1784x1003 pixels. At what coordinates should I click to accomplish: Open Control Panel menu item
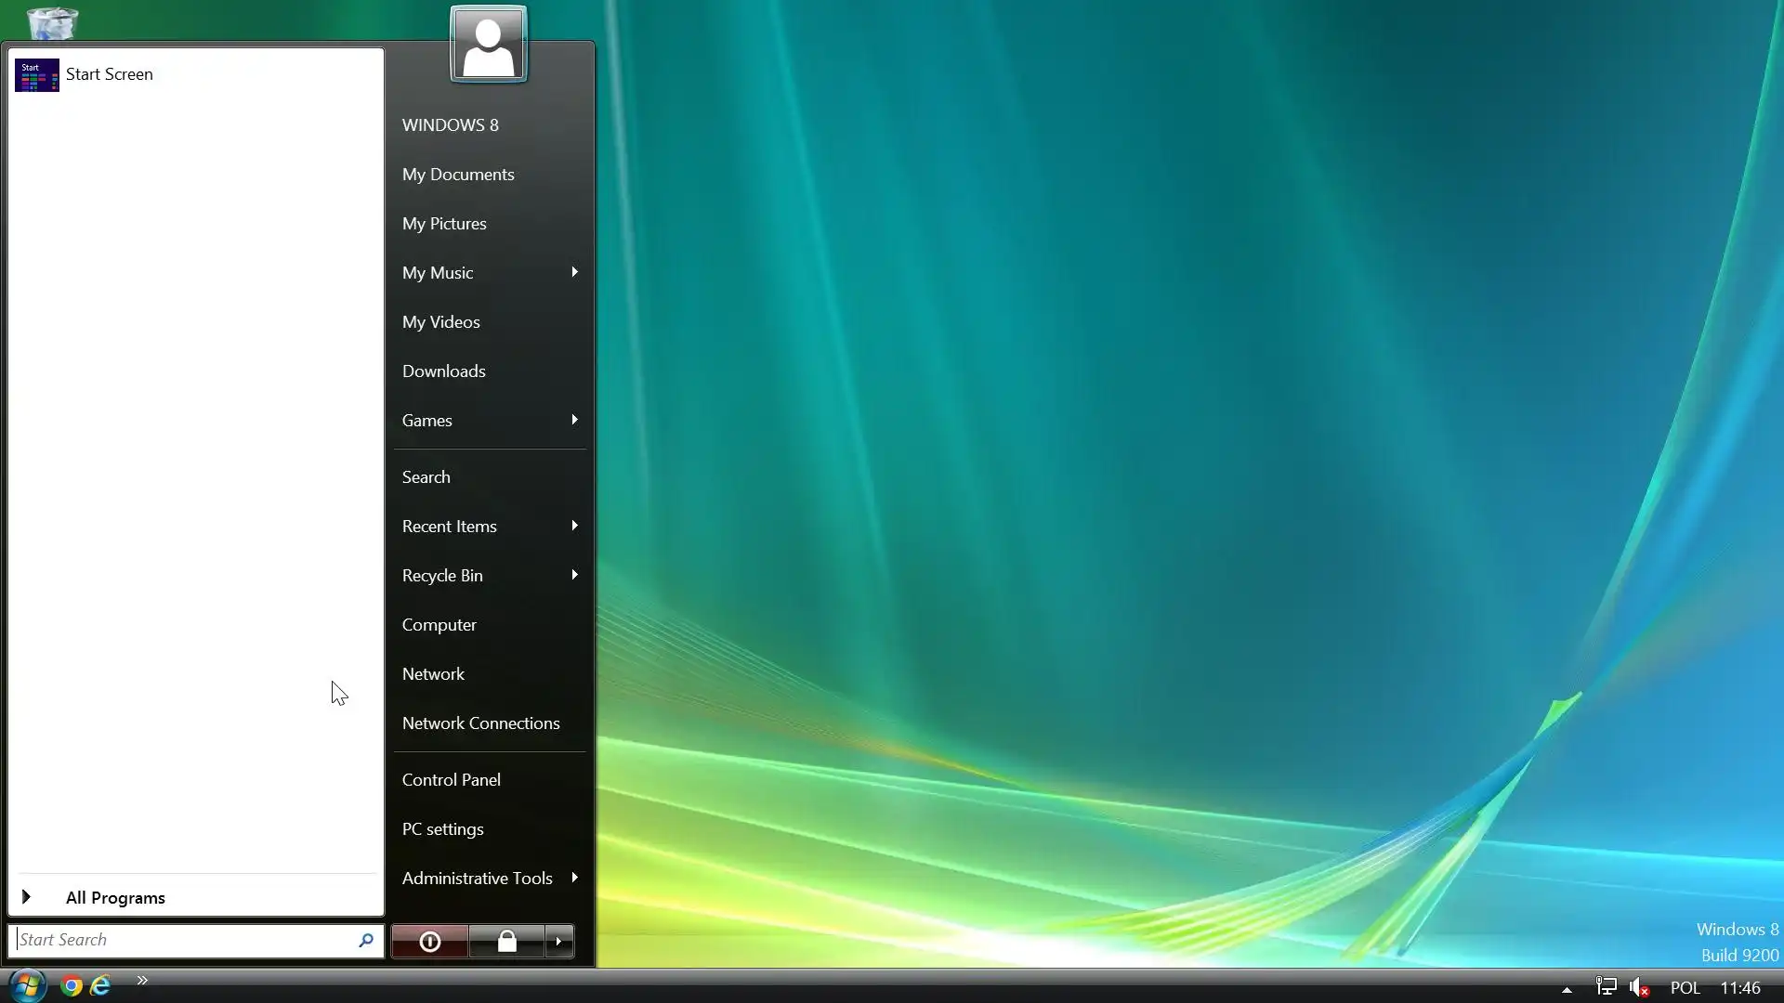coord(451,779)
